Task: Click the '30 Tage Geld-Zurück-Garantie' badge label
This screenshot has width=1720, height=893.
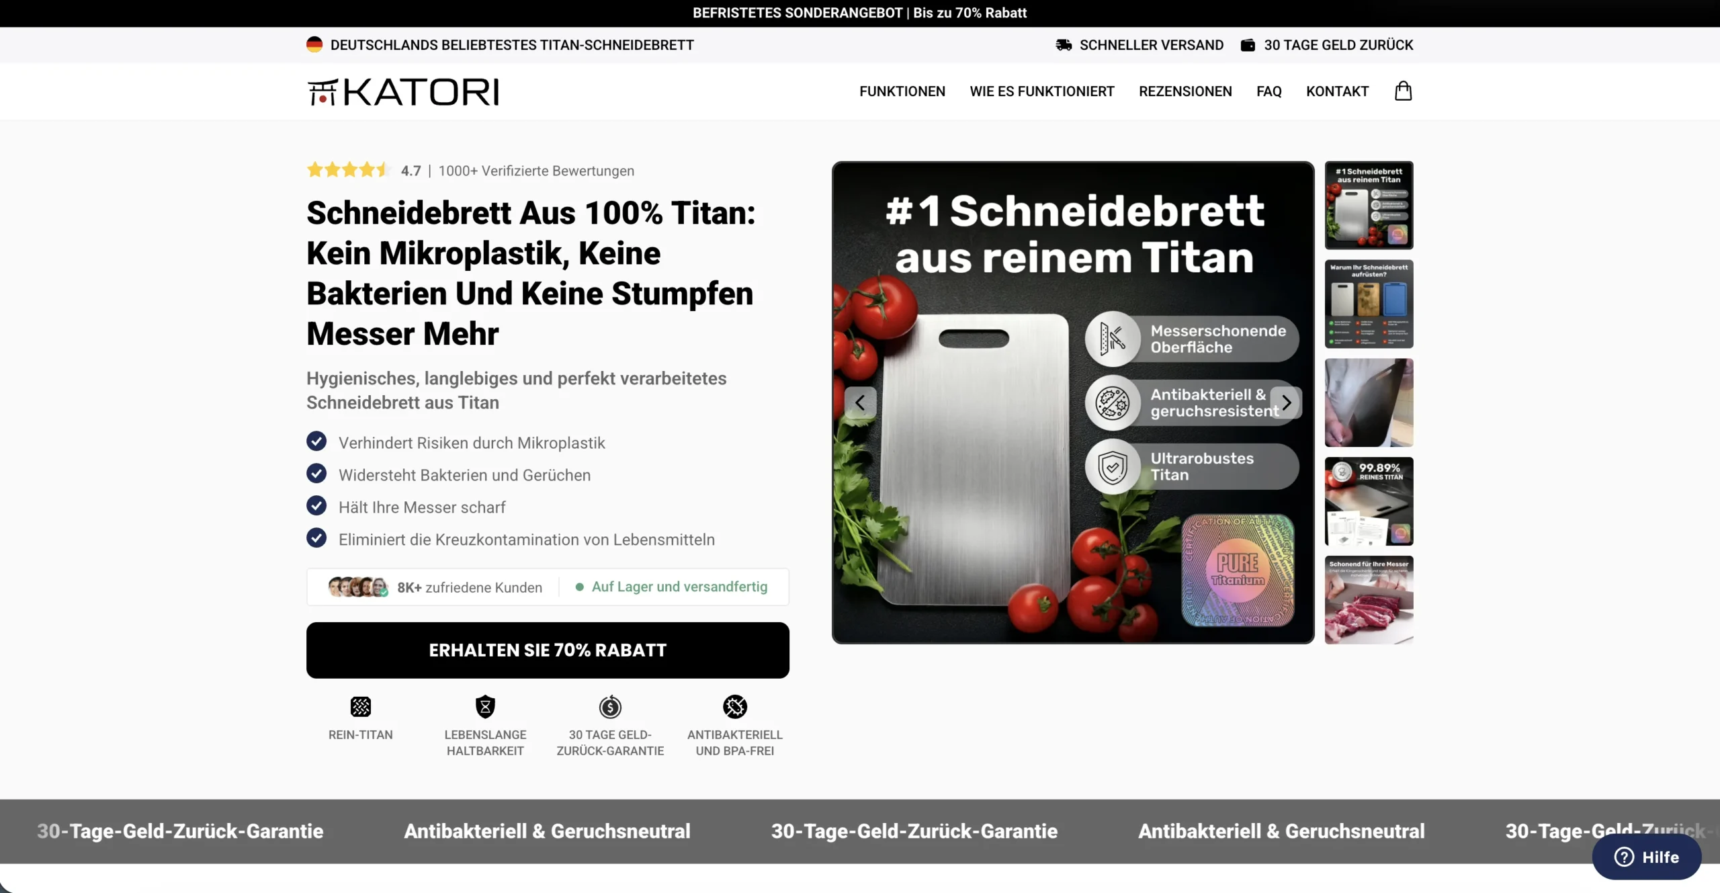Action: pyautogui.click(x=610, y=742)
